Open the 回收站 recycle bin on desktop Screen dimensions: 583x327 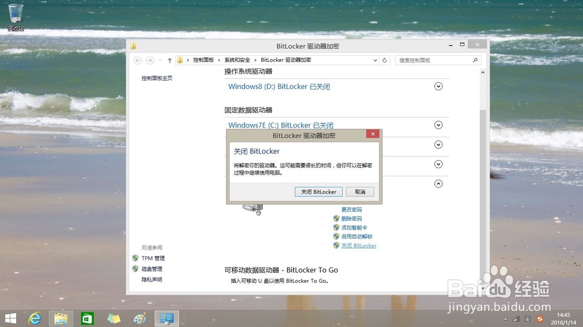pos(16,17)
